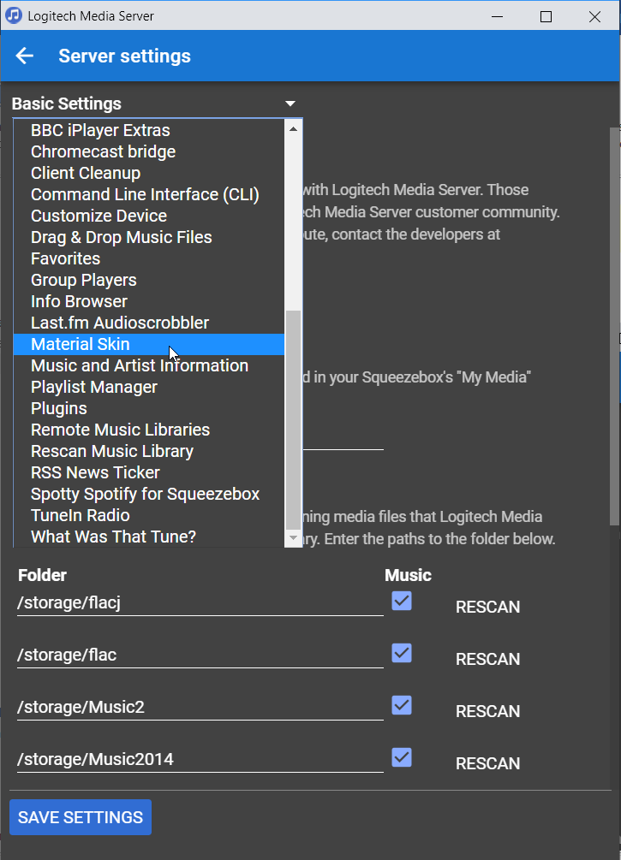The image size is (621, 860).
Task: Click the /storage/flac folder path field
Action: coord(199,655)
